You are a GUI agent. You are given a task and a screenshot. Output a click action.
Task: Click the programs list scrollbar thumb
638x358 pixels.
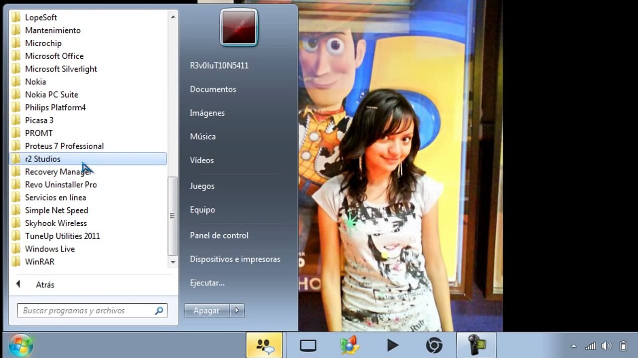pyautogui.click(x=173, y=216)
